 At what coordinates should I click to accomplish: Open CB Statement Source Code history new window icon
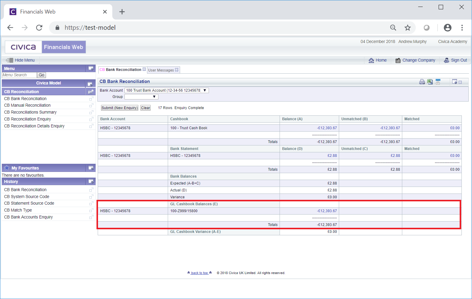pyautogui.click(x=91, y=203)
